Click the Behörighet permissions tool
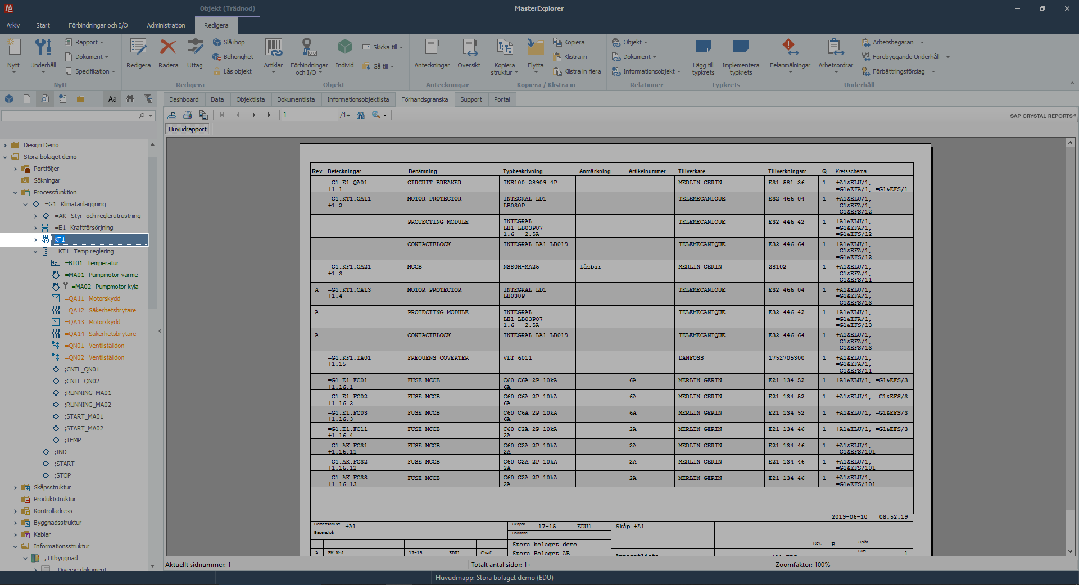Viewport: 1079px width, 585px height. pos(233,57)
